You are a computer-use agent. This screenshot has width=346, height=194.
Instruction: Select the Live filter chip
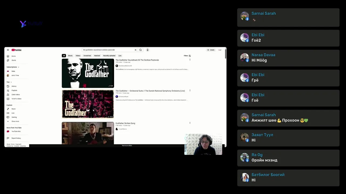pos(120,56)
